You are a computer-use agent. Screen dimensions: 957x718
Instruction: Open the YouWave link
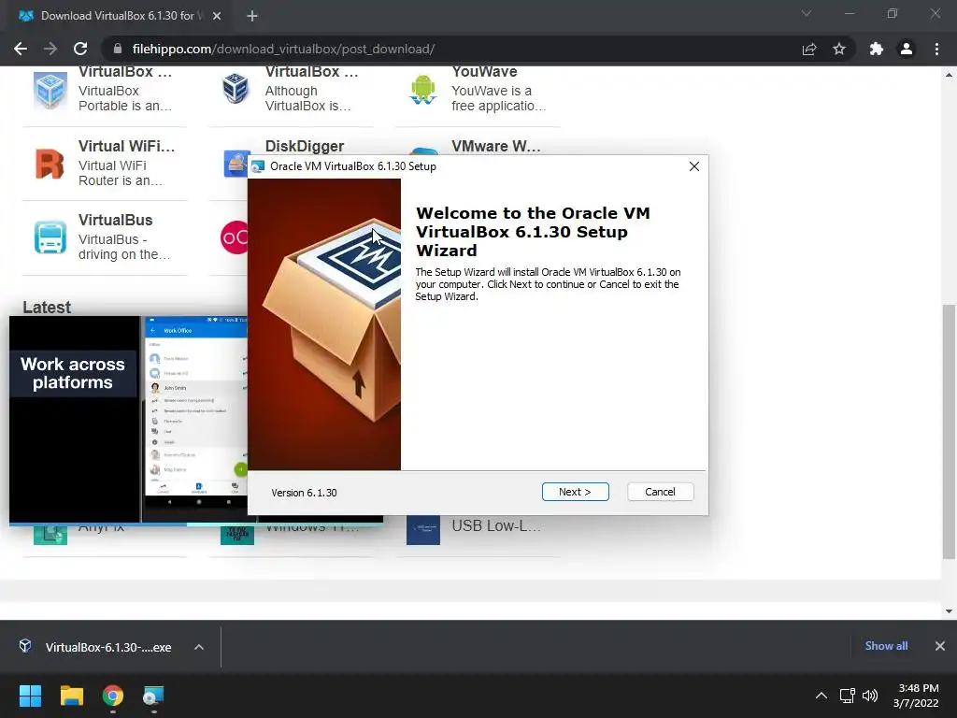(484, 71)
